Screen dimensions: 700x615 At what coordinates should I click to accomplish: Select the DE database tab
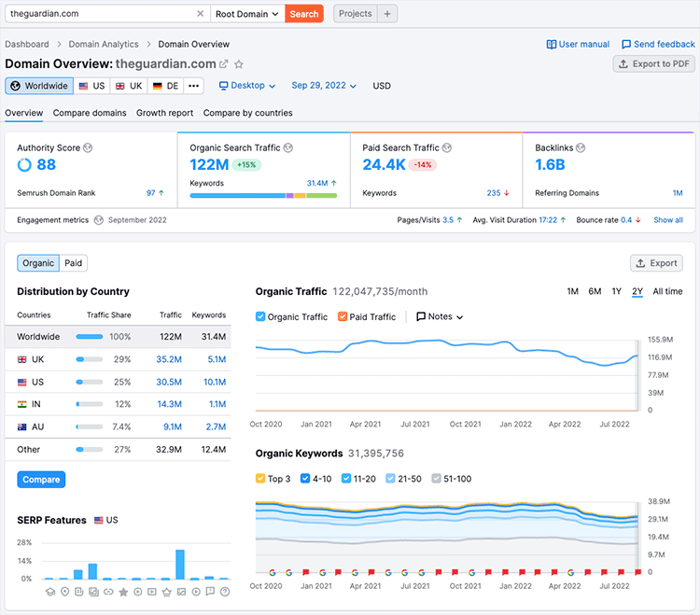(165, 86)
